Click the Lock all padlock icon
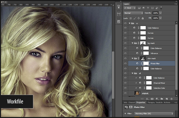Viewport: 179px width, 118px height. (143, 18)
